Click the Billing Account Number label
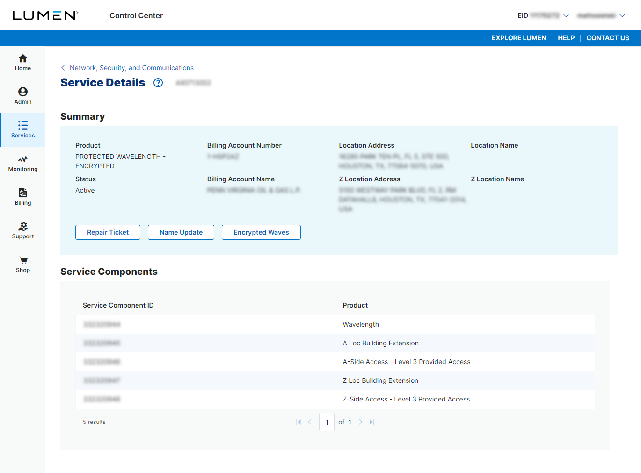The image size is (641, 473). click(244, 145)
